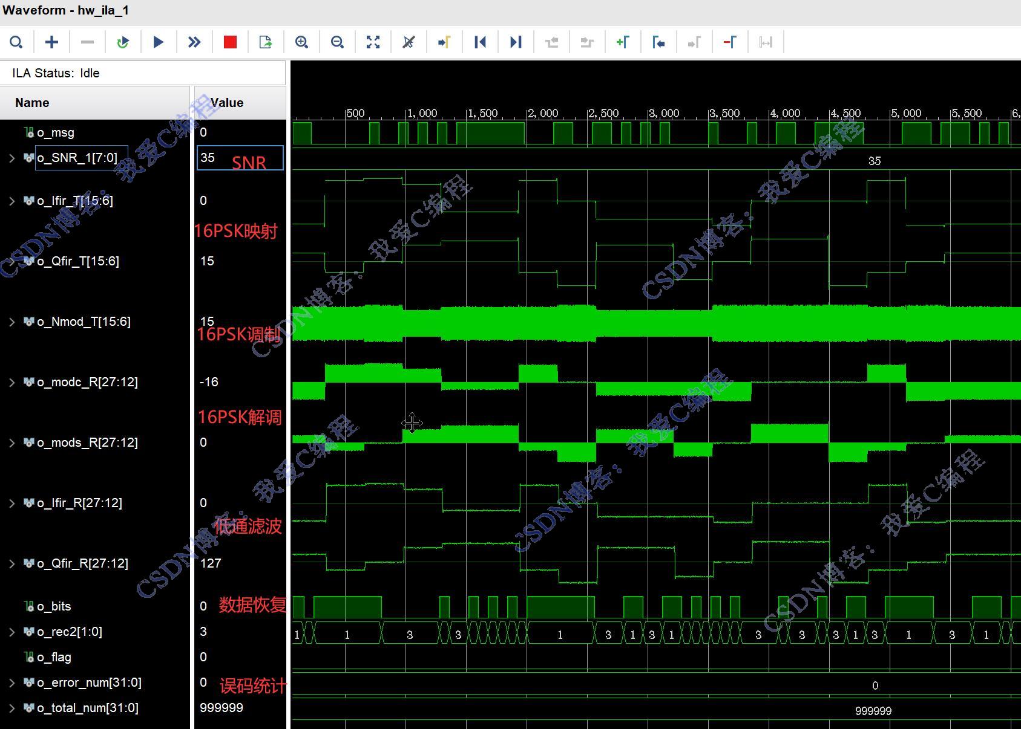The image size is (1021, 729).
Task: Expand the o_modc_R[27:12] bus
Action: click(11, 382)
